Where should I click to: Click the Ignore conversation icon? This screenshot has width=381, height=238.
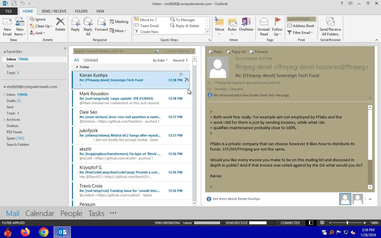pos(32,19)
